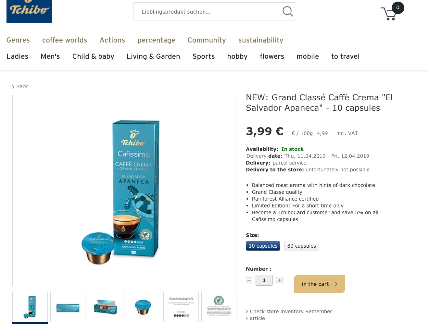Click the magnifying glass search icon

(x=287, y=11)
